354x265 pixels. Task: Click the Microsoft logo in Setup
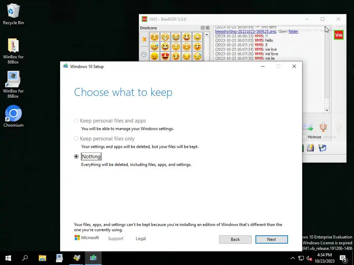point(87,237)
